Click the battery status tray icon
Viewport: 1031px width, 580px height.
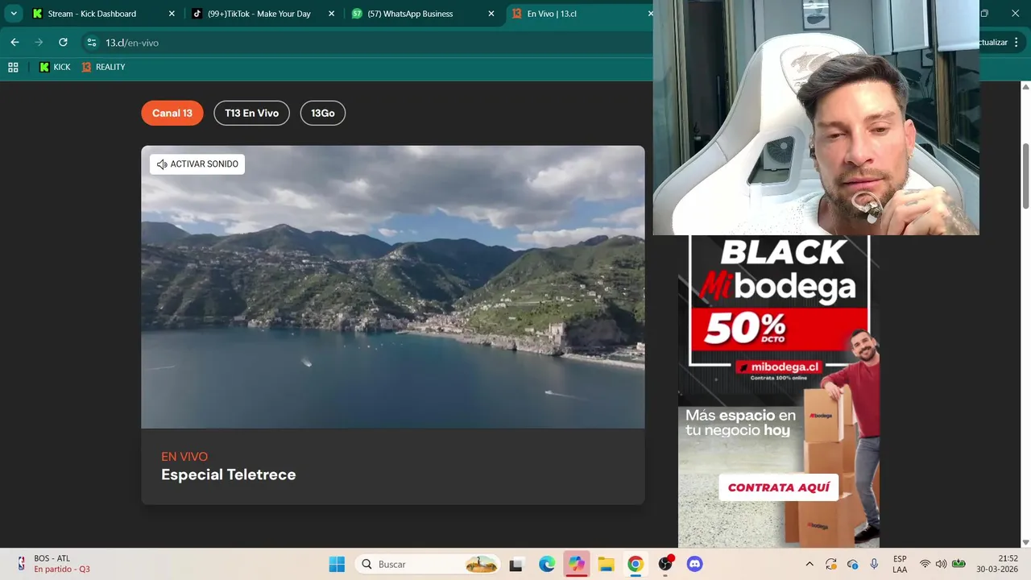click(959, 565)
